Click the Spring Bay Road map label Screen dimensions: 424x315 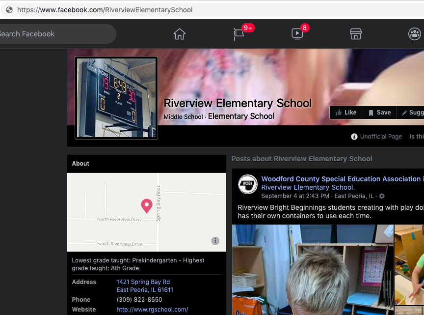pos(159,203)
